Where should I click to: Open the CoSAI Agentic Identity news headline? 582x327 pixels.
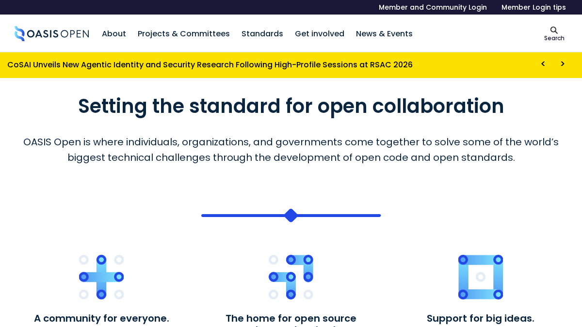pyautogui.click(x=210, y=65)
